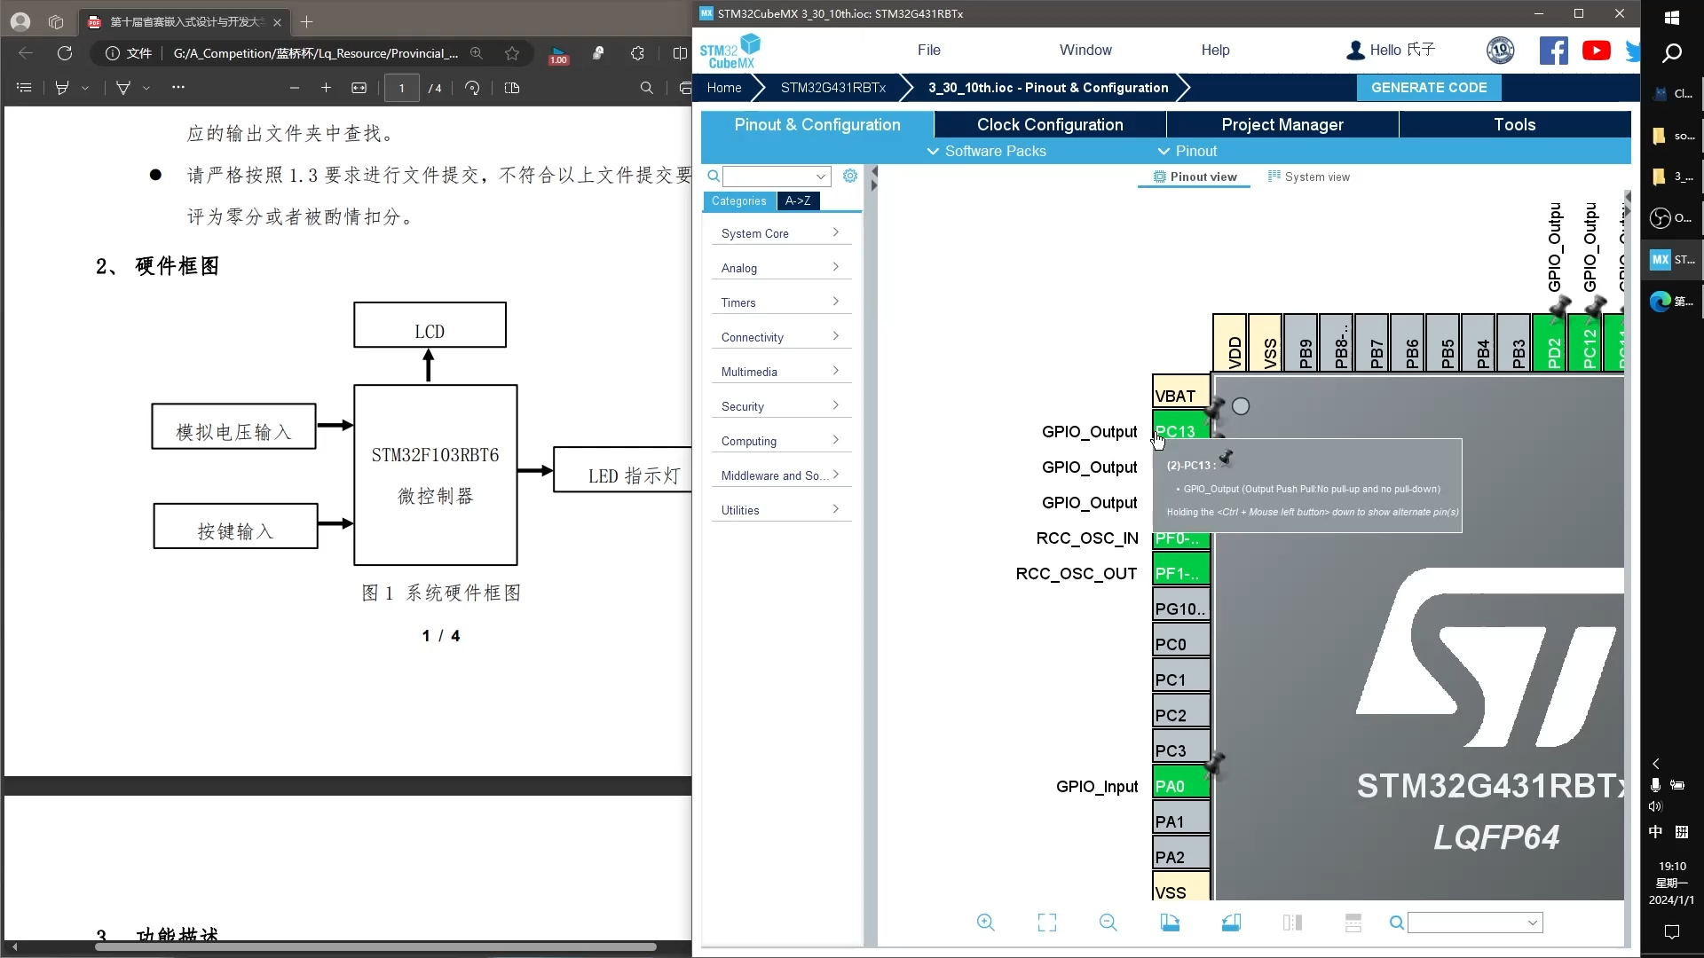Viewport: 1704px width, 958px height.
Task: Open the File menu in CubeMX
Action: pos(929,50)
